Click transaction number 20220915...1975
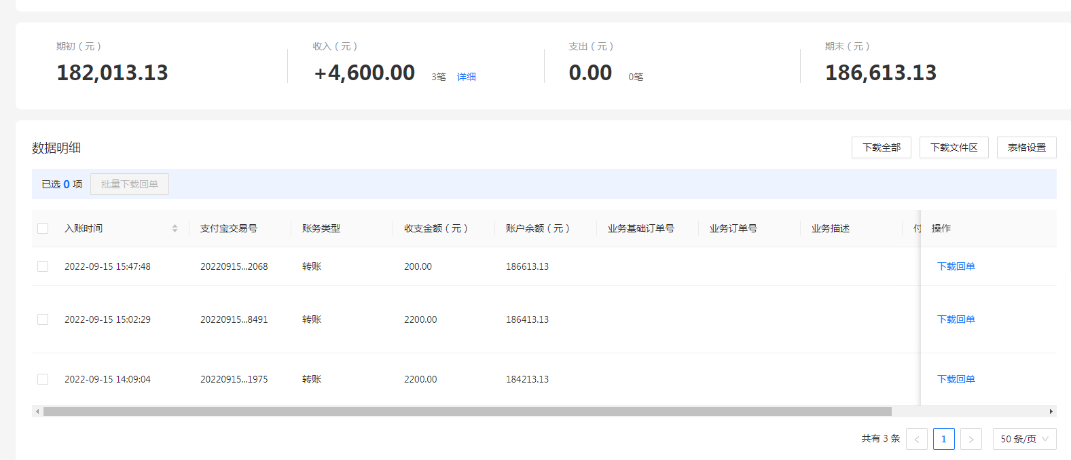The height and width of the screenshot is (460, 1071). coord(234,379)
